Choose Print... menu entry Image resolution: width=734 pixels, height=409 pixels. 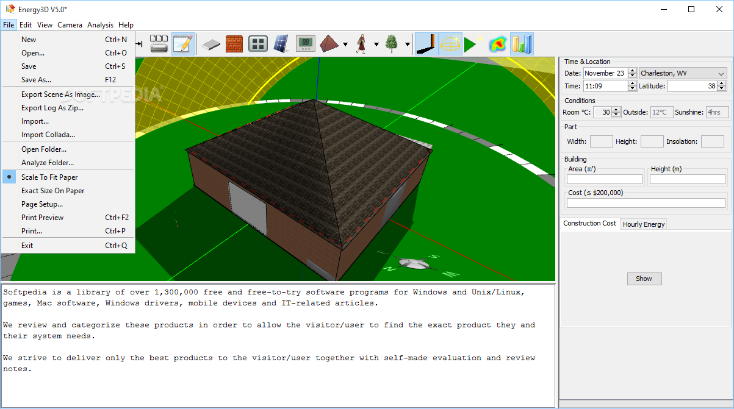(68, 231)
